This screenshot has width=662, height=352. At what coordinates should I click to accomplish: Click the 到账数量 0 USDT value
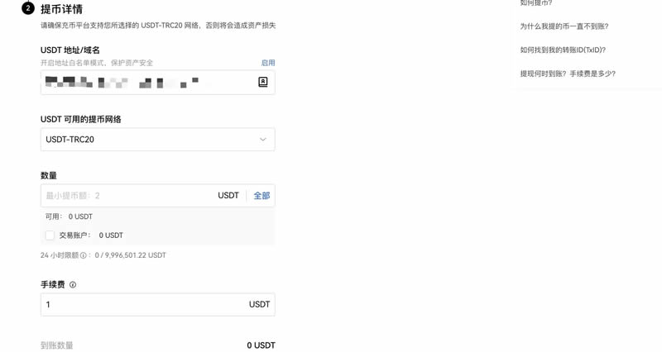click(x=261, y=345)
